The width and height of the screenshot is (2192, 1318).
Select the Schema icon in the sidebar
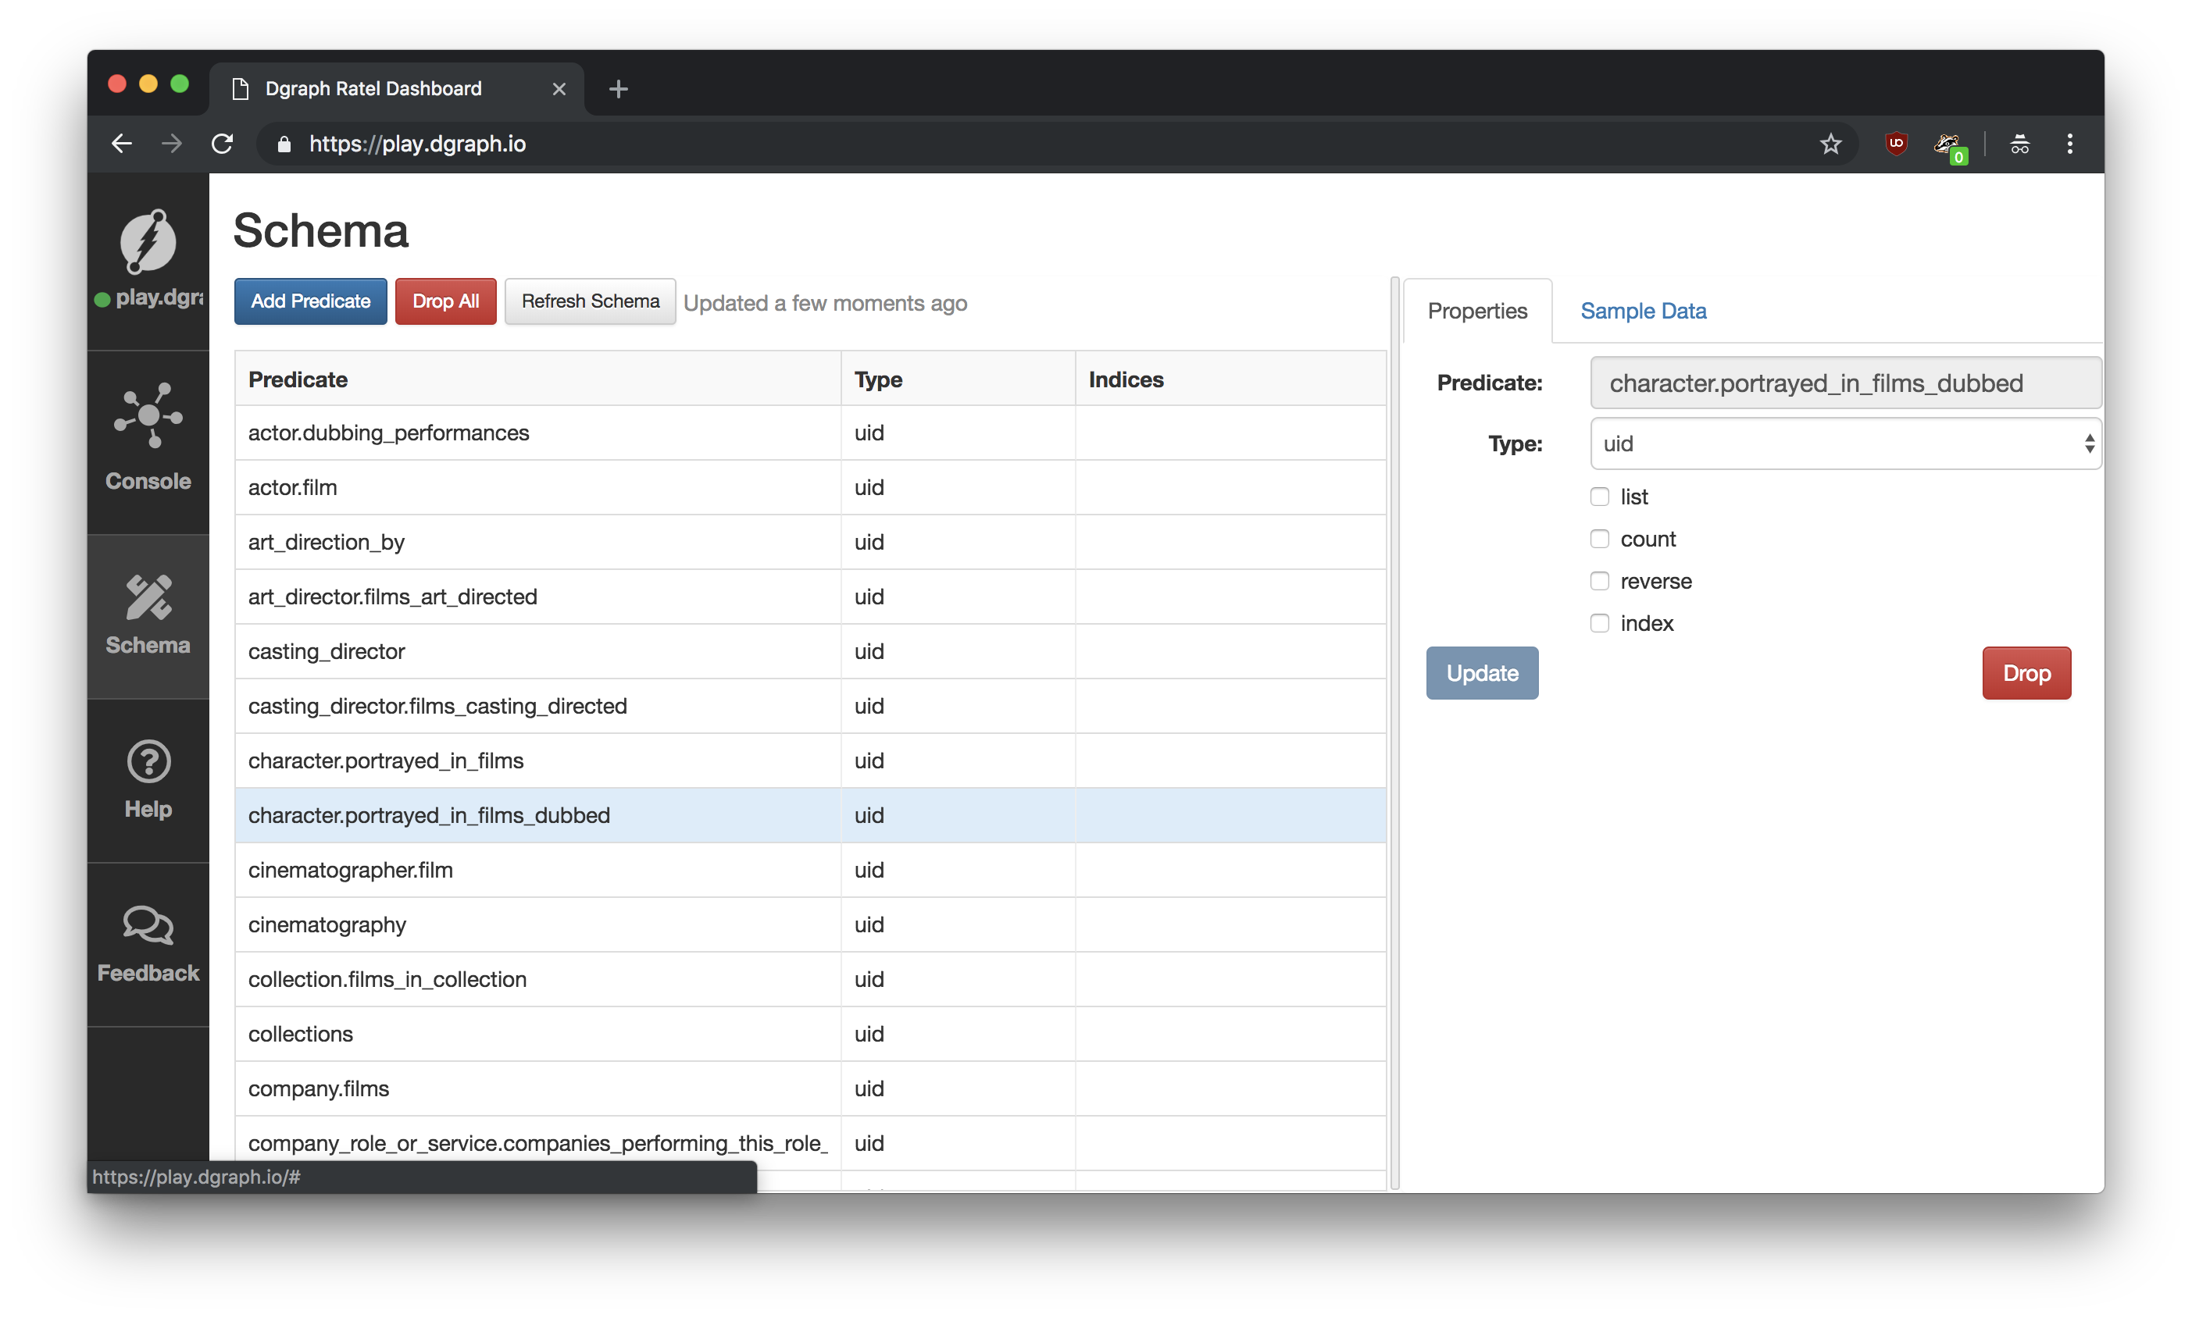(147, 614)
